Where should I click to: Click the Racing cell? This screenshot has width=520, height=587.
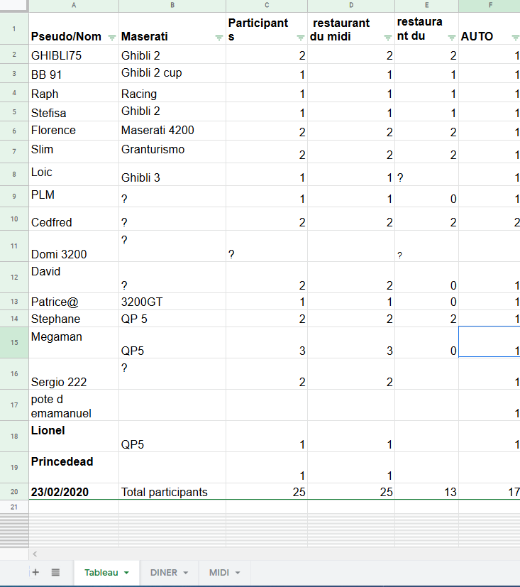tap(172, 93)
